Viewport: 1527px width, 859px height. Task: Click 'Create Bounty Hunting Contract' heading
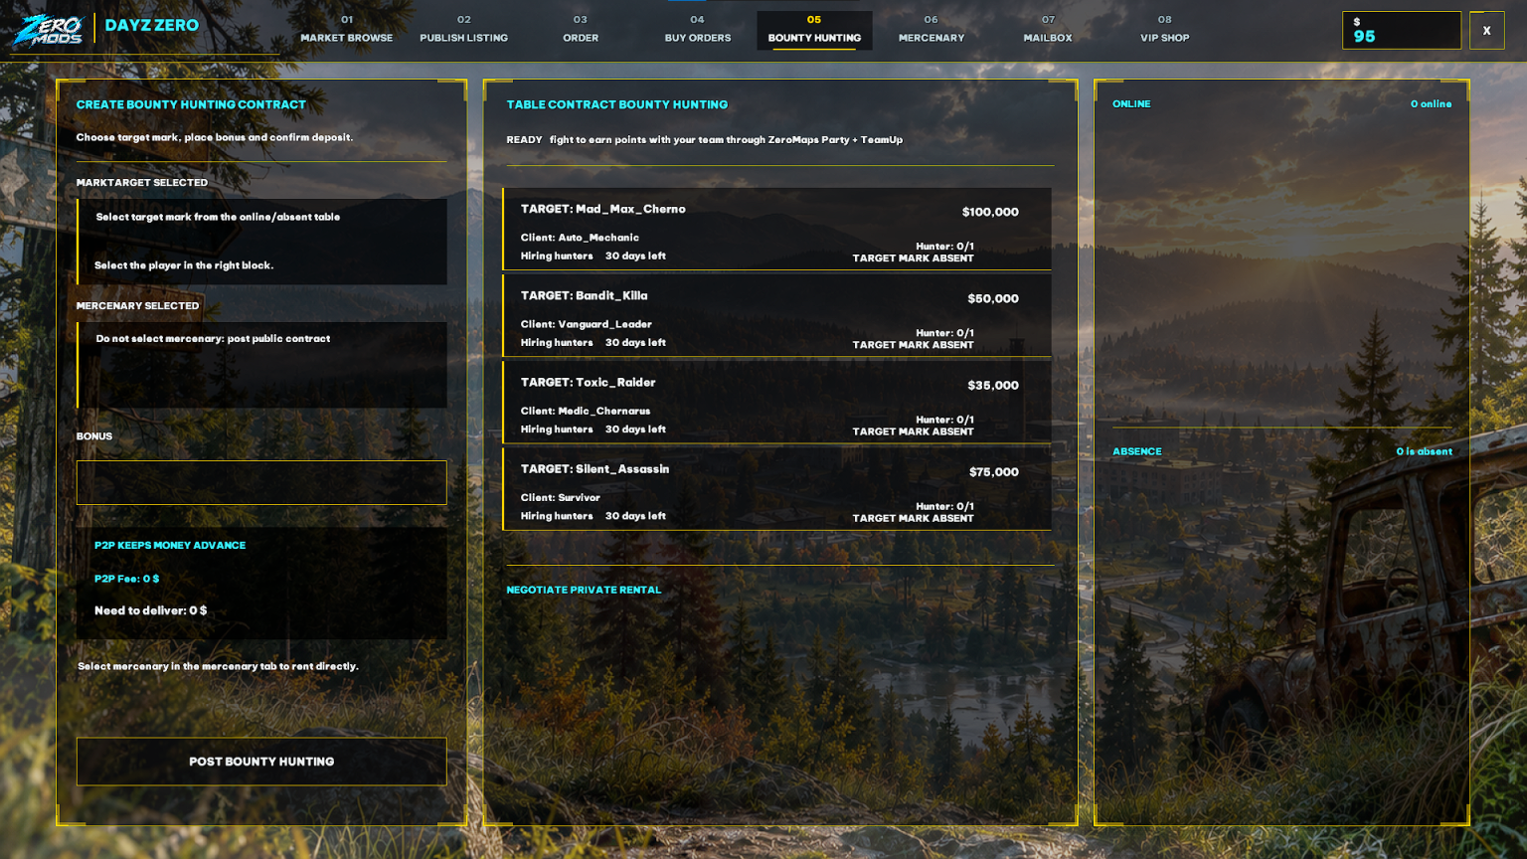pos(191,104)
